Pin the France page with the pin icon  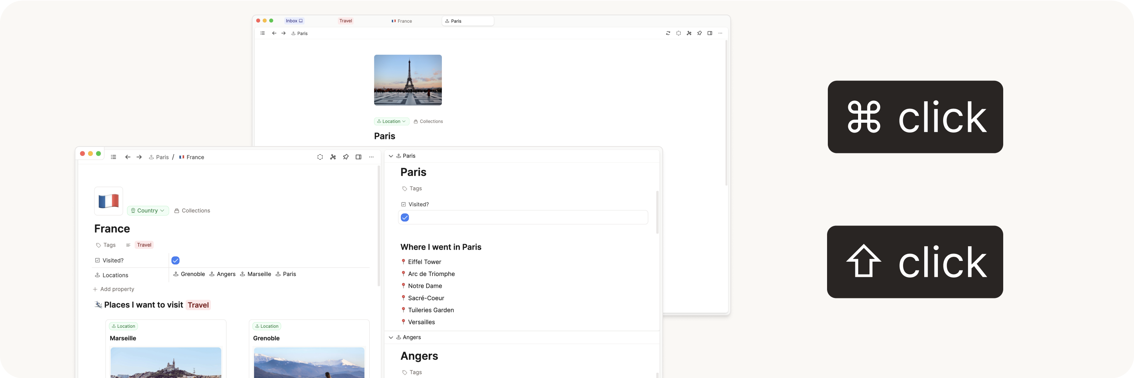click(345, 157)
